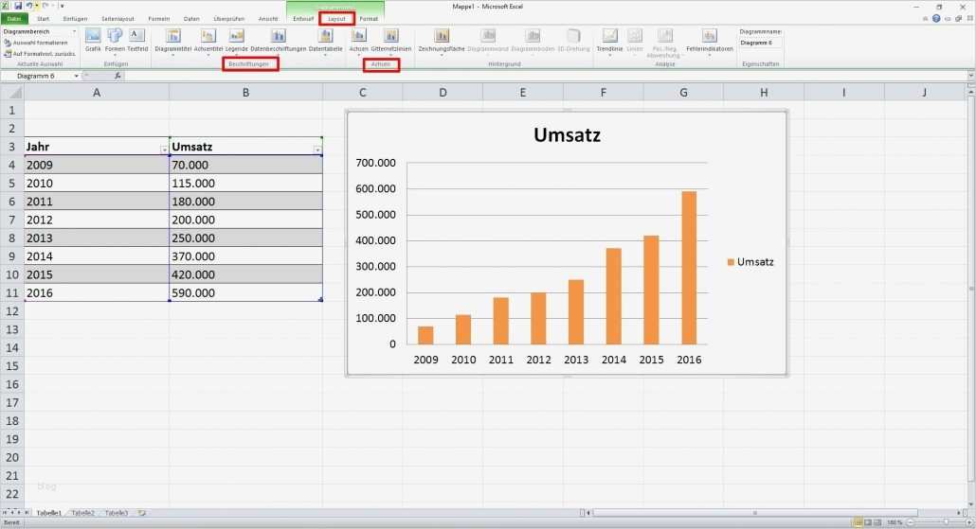976x529 pixels.
Task: Open the Datei tab
Action: (x=13, y=19)
